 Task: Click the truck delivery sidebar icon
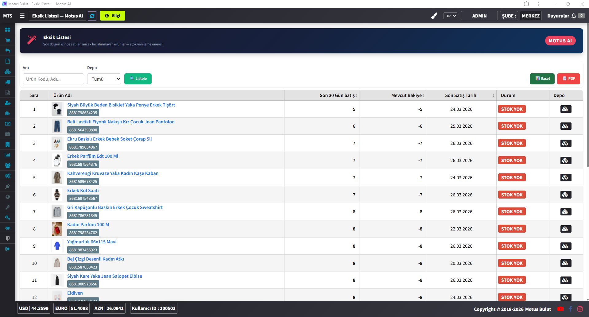click(x=8, y=82)
